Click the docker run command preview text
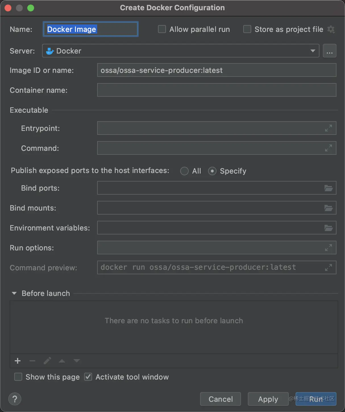 198,267
